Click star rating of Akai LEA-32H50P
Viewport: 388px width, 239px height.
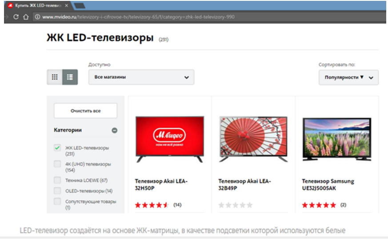[x=152, y=205]
